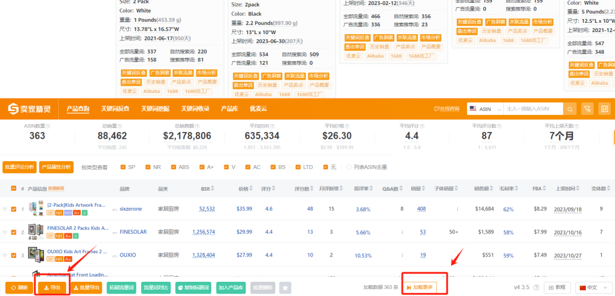Click the 流量词对比 button

coord(157,288)
